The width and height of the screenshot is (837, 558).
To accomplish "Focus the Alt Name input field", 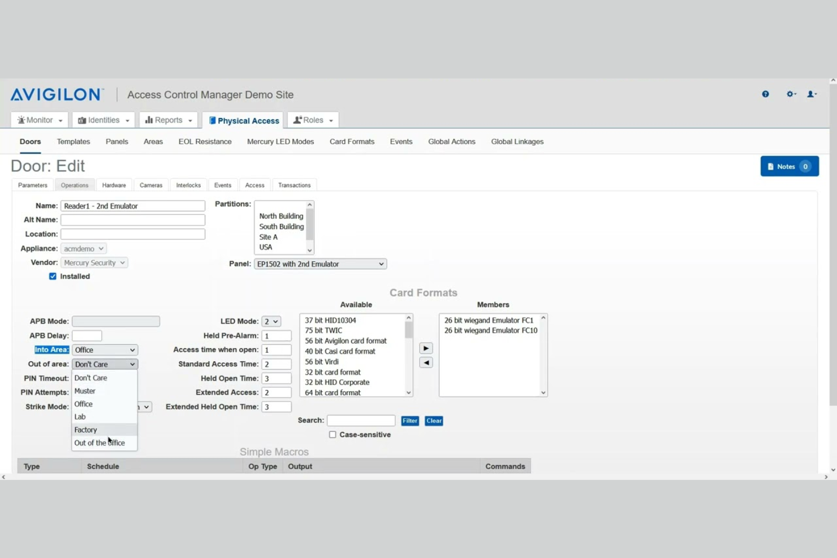I will click(133, 220).
